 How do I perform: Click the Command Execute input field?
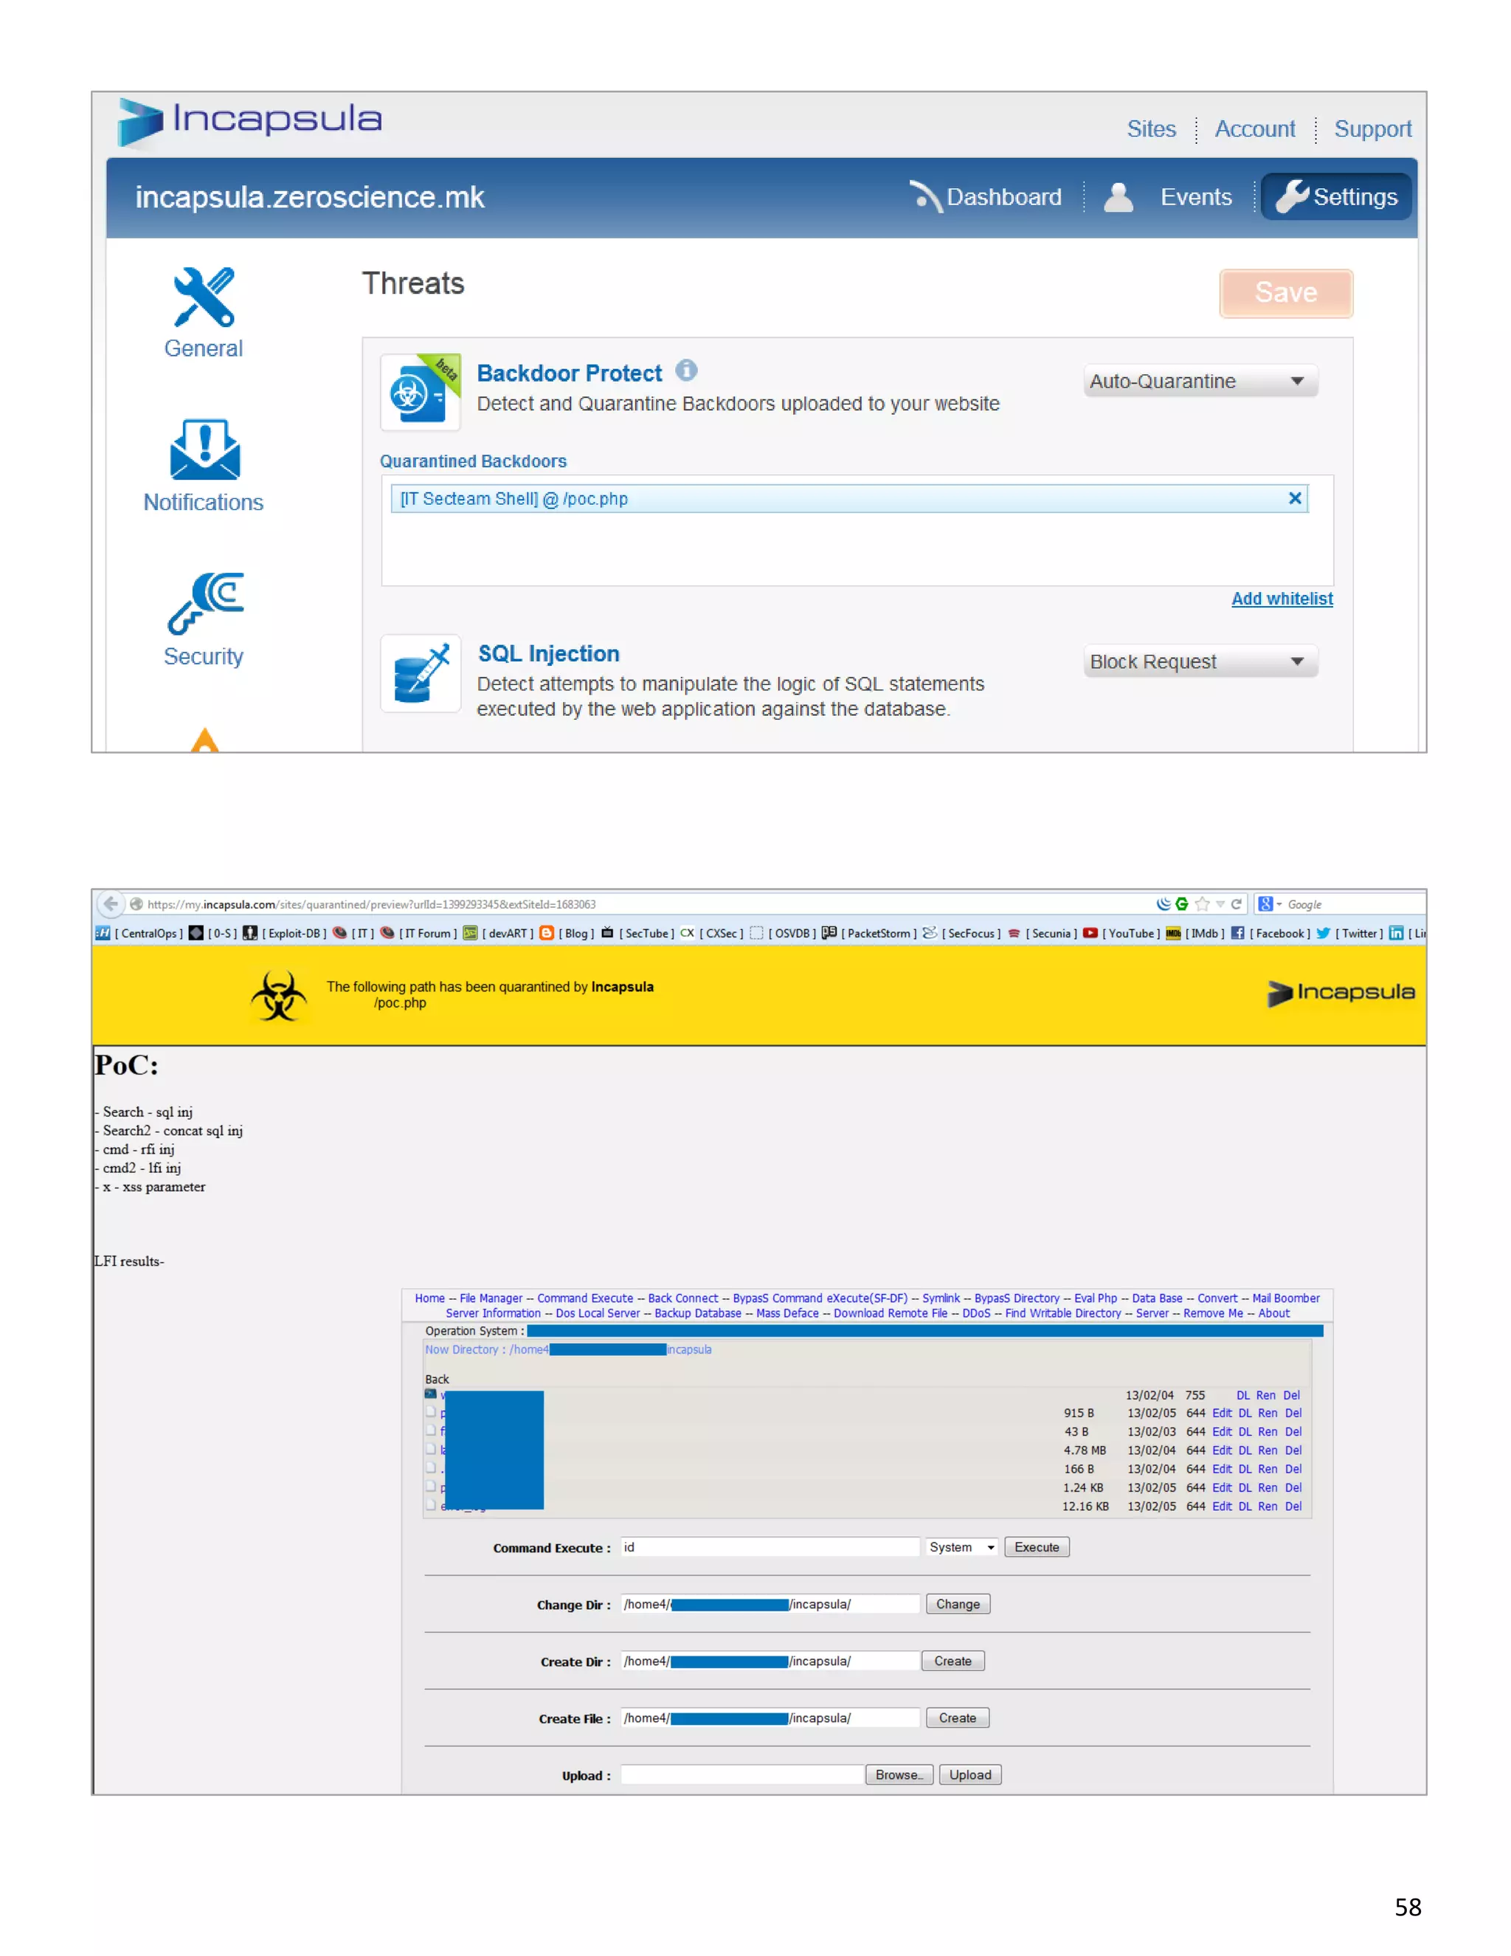click(x=769, y=1546)
